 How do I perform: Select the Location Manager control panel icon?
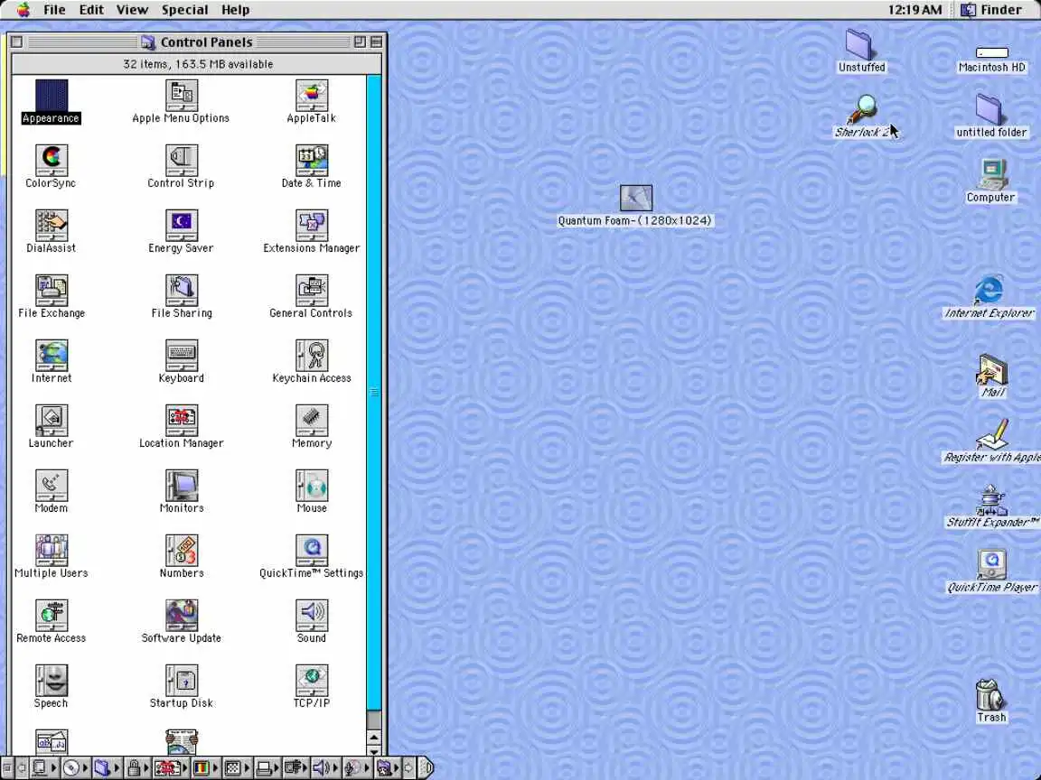[182, 421]
